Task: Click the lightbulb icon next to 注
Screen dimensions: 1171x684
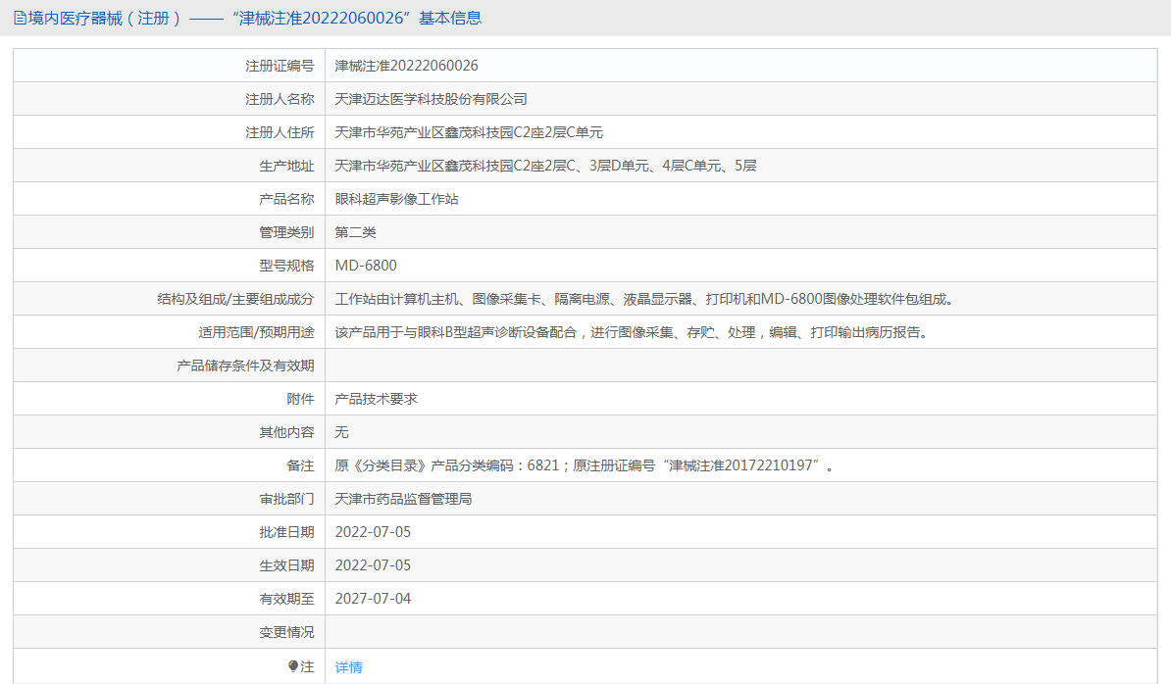Action: click(292, 666)
